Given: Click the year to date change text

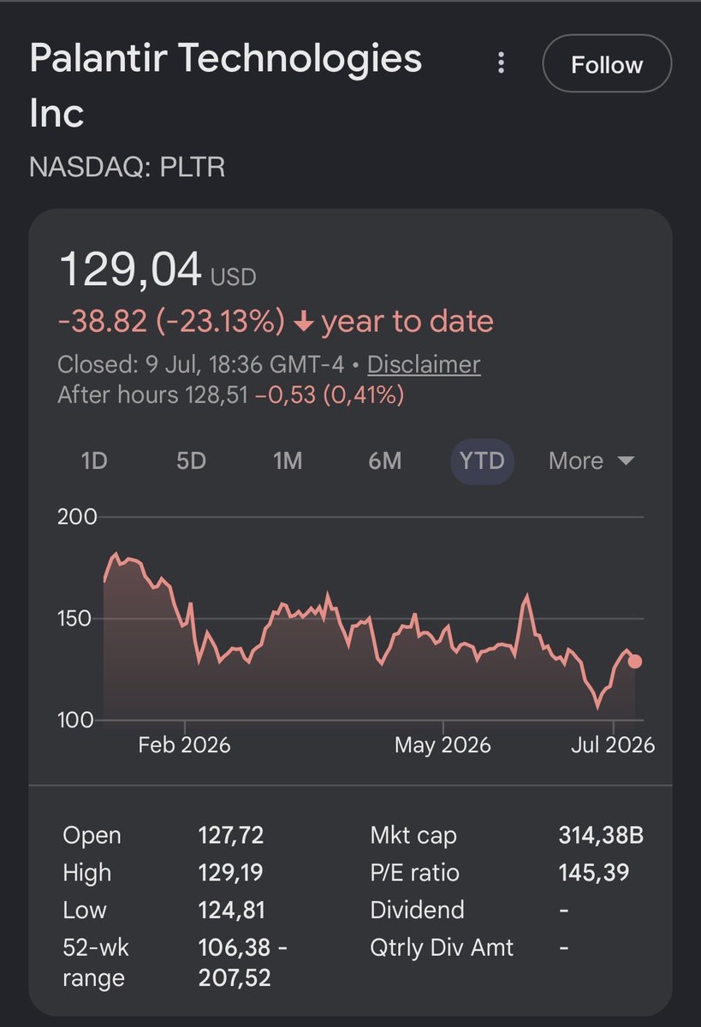Looking at the screenshot, I should 276,321.
